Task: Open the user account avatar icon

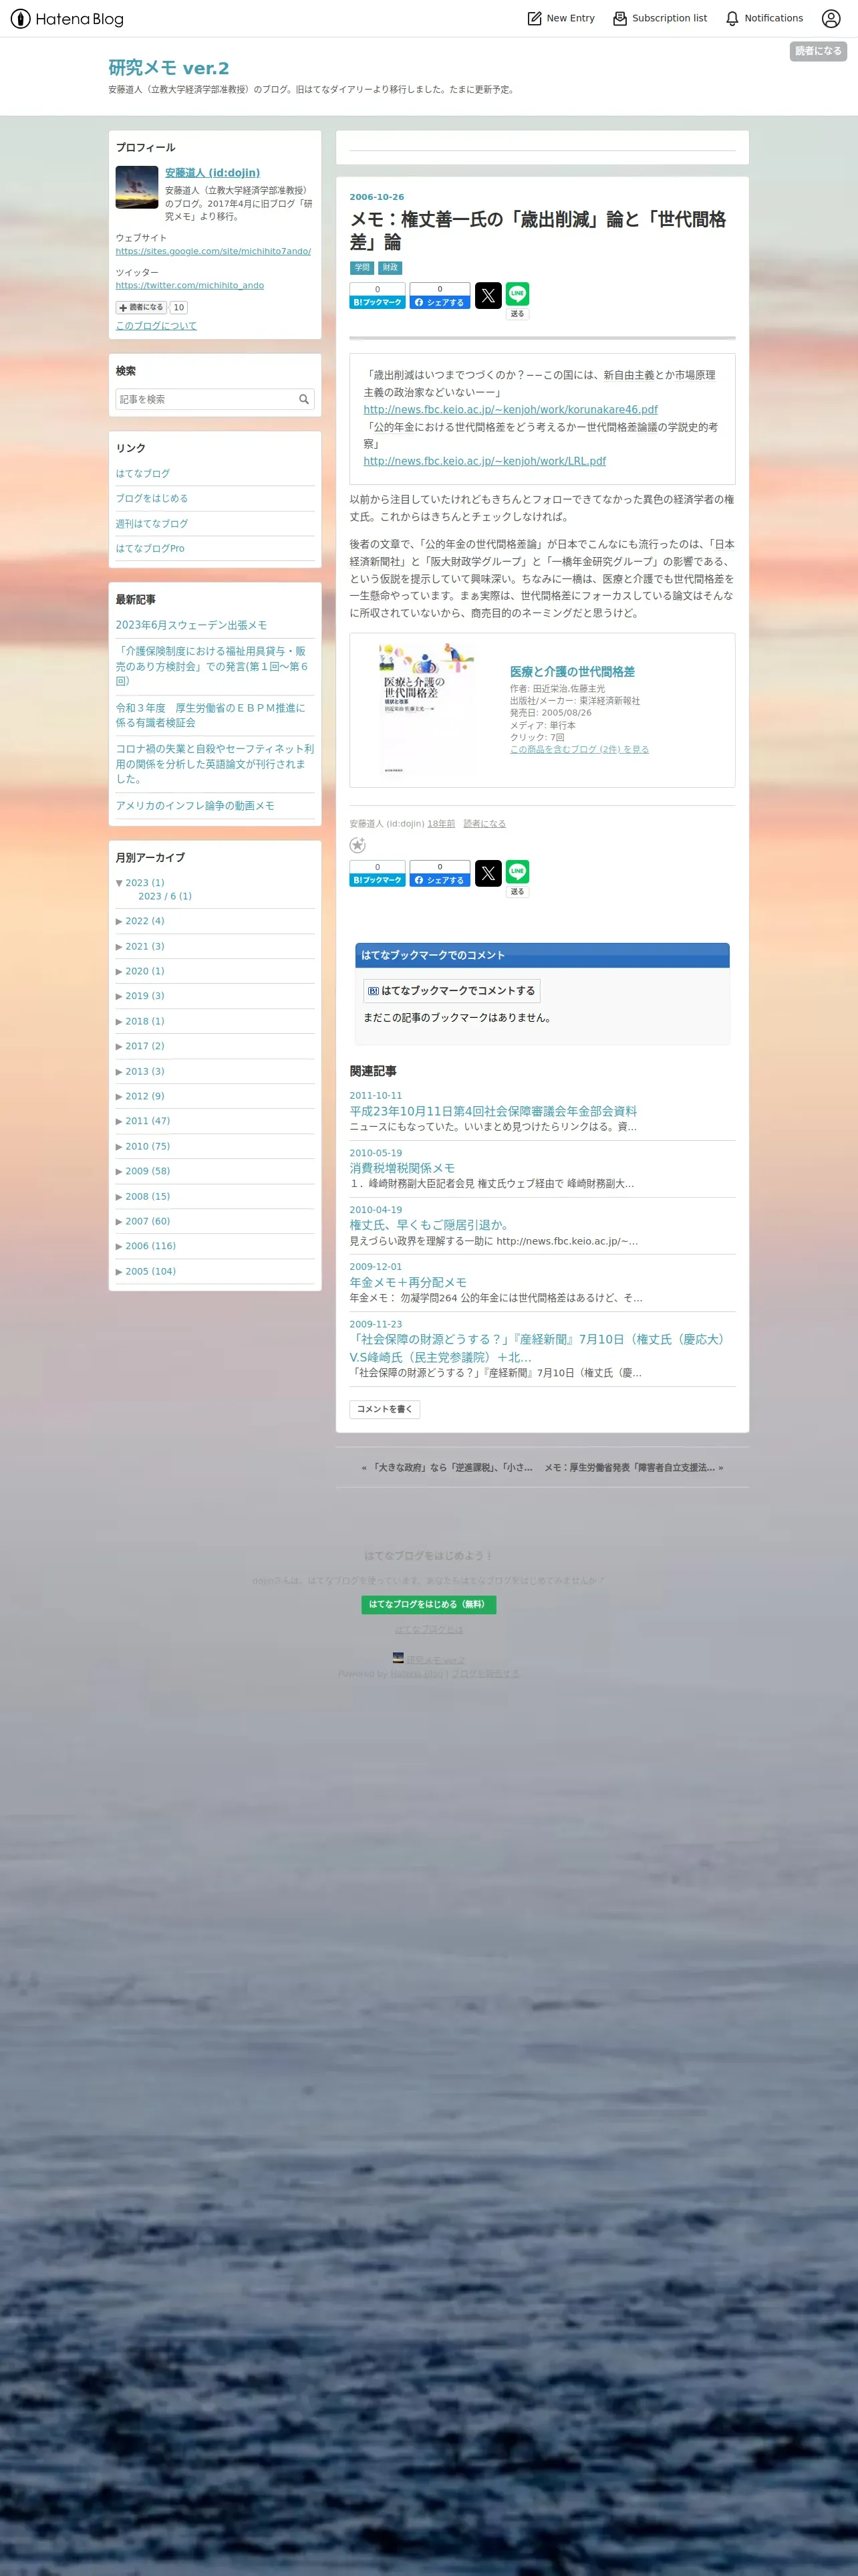Action: 831,18
